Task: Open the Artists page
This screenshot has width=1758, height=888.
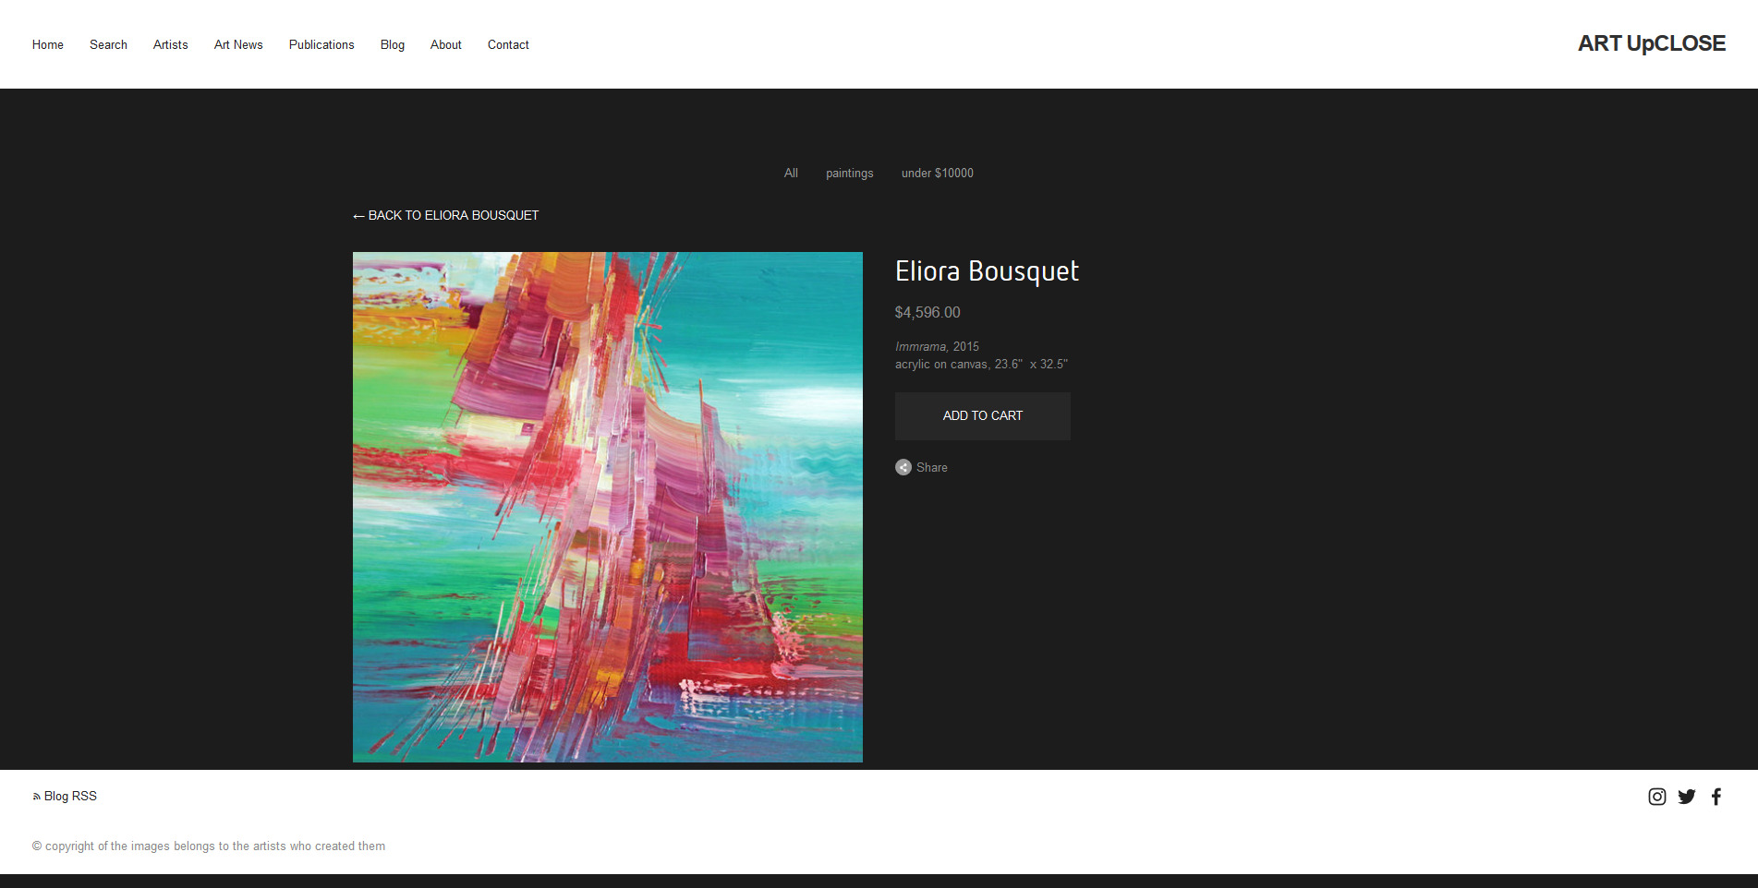Action: 170,44
